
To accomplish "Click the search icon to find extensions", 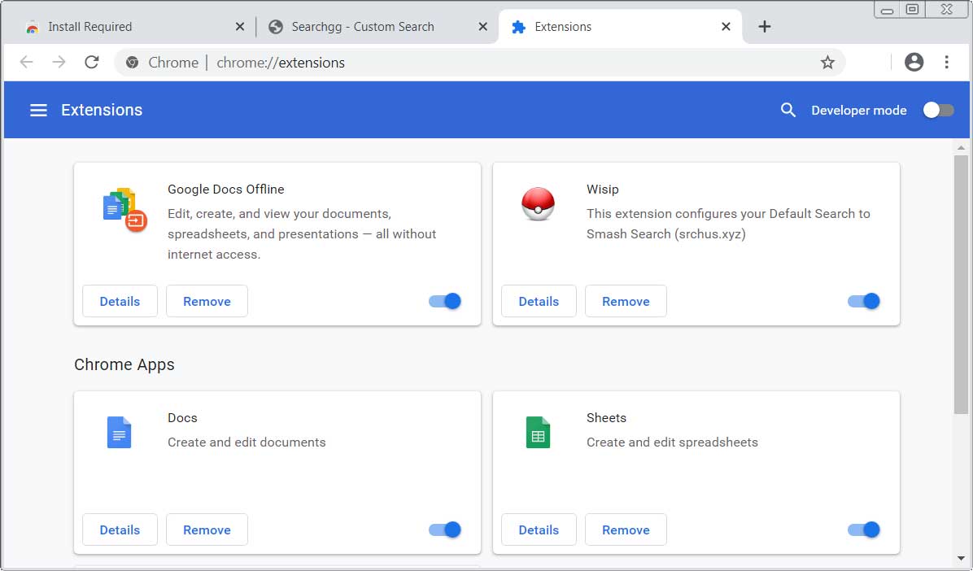I will (788, 110).
